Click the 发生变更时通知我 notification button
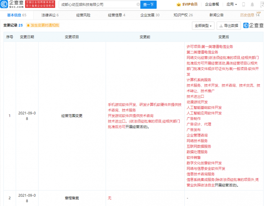 [43, 25]
